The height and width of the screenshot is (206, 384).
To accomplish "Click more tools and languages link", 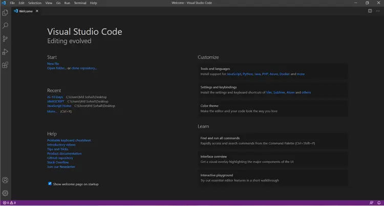I will click(x=301, y=74).
